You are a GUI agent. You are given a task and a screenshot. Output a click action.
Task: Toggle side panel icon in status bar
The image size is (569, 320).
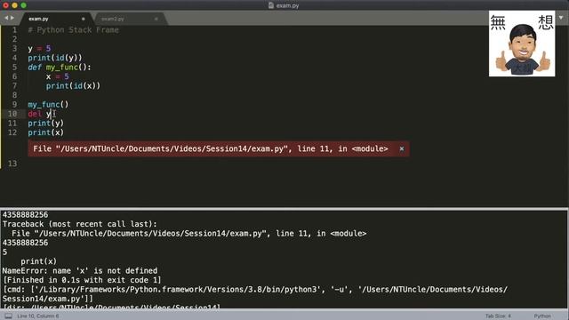tap(8, 316)
